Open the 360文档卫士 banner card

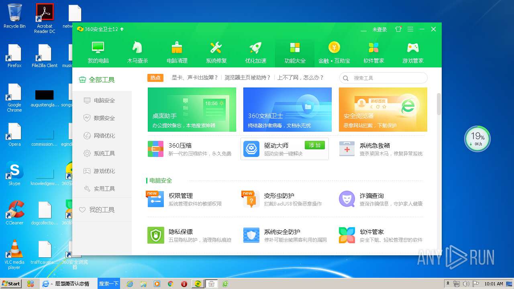pyautogui.click(x=288, y=110)
